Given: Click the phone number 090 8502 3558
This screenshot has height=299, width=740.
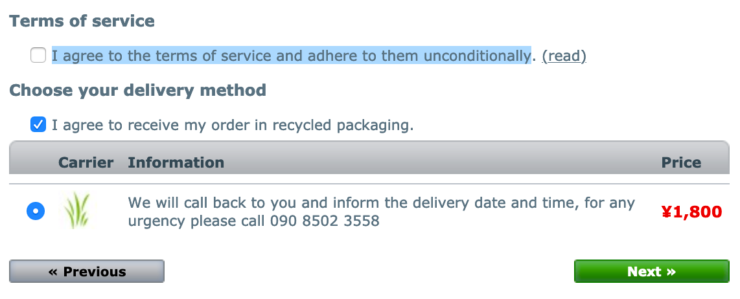Looking at the screenshot, I should tap(325, 221).
